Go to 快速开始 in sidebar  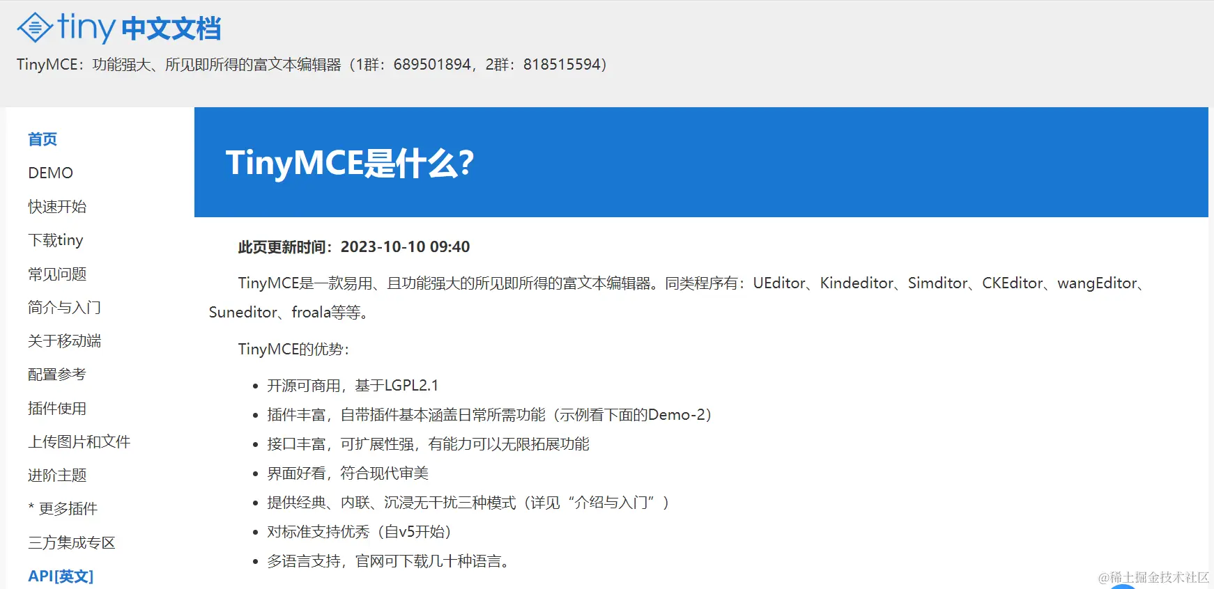[x=57, y=207]
